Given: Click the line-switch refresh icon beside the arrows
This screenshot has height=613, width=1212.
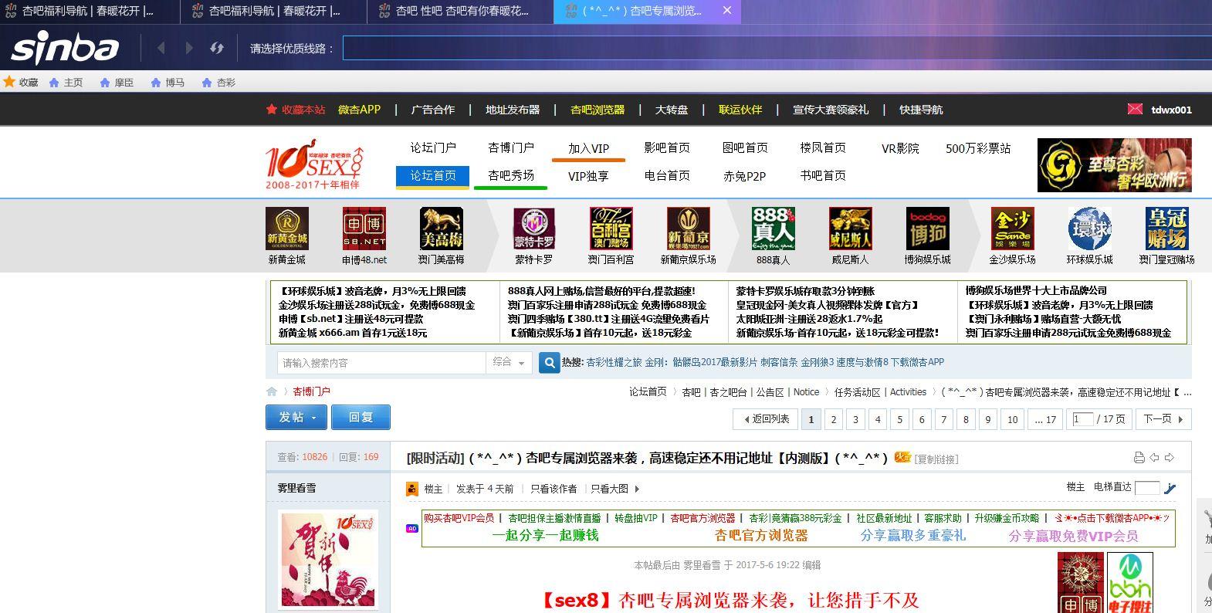Looking at the screenshot, I should [x=217, y=48].
